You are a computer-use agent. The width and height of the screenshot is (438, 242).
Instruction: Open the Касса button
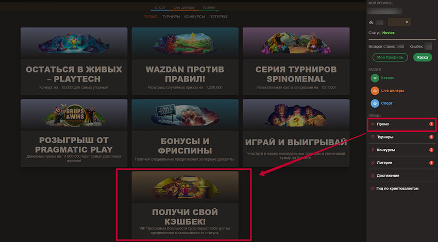pyautogui.click(x=423, y=57)
